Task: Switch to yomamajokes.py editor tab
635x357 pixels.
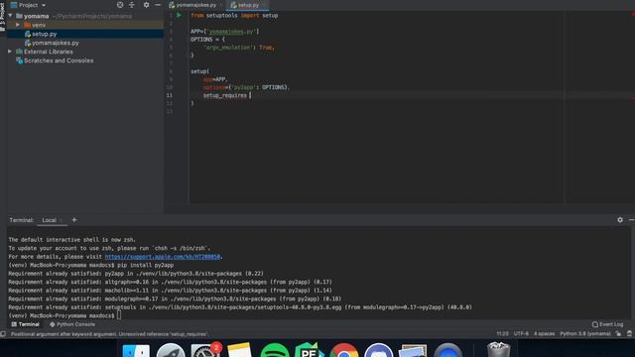Action: pyautogui.click(x=195, y=5)
